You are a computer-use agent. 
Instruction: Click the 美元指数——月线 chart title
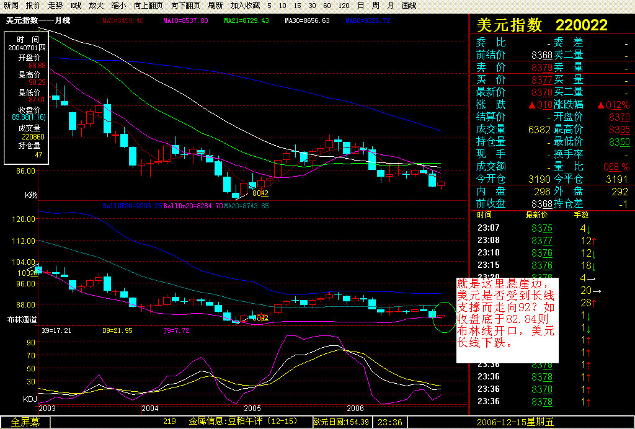coord(38,20)
